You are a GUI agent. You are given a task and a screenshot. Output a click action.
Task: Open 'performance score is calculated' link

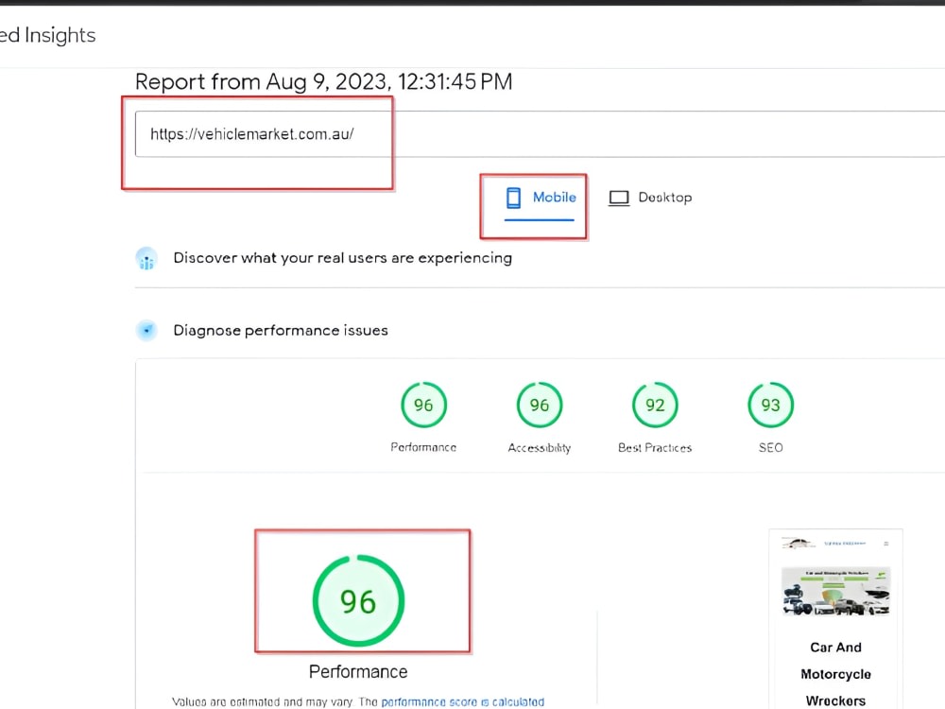462,701
